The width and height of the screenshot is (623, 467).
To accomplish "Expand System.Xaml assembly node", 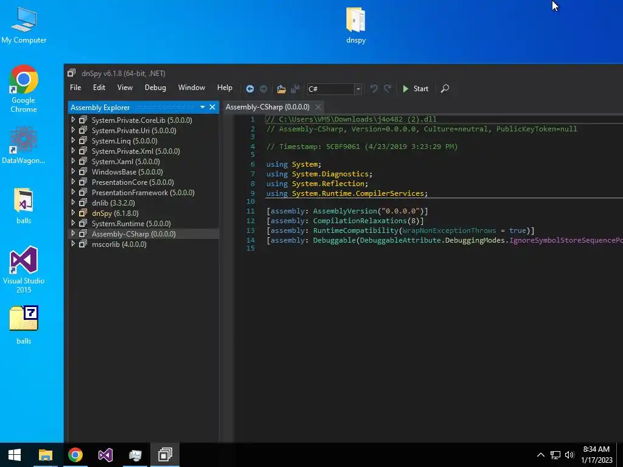I will pyautogui.click(x=73, y=161).
